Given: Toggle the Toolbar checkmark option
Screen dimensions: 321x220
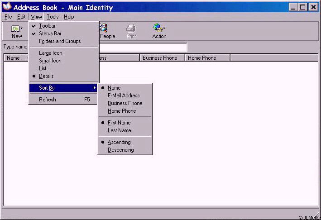Looking at the screenshot, I should point(47,26).
